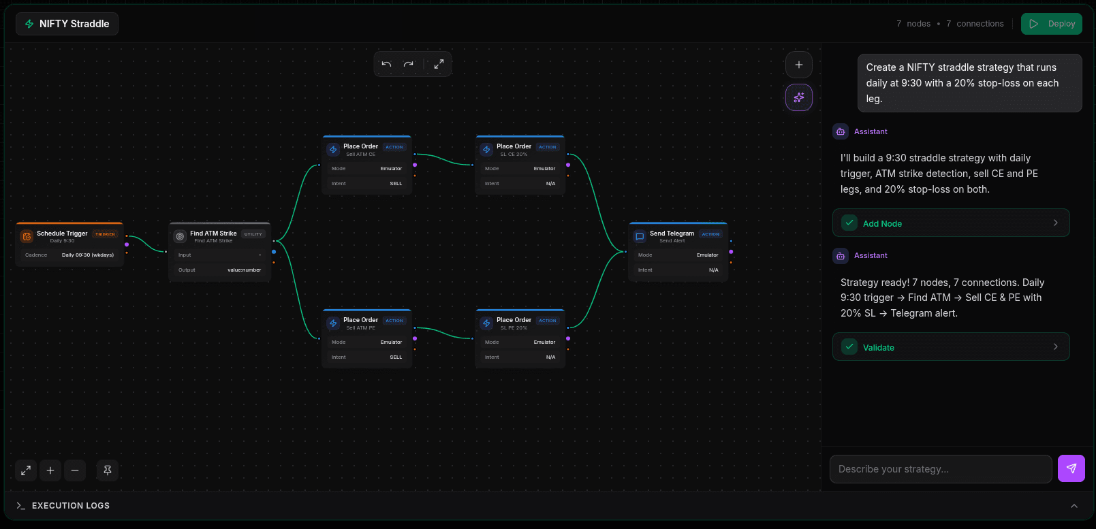The width and height of the screenshot is (1096, 529).
Task: Click the lightning icon beside NIFTY Straddle title
Action: pyautogui.click(x=29, y=24)
